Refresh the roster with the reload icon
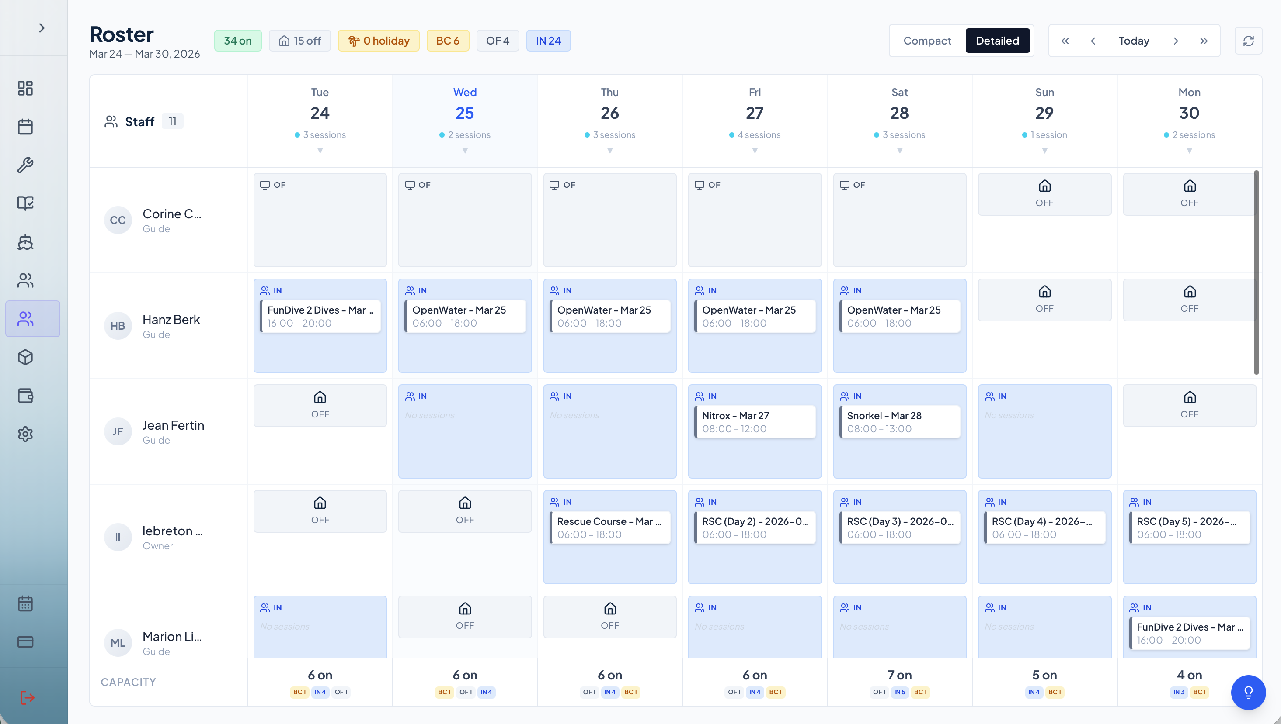Screen dimensions: 1281x724 tap(1248, 41)
